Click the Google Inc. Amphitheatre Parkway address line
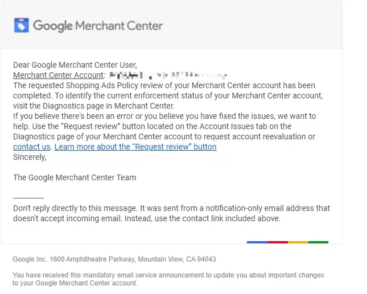367x294 pixels. [114, 259]
